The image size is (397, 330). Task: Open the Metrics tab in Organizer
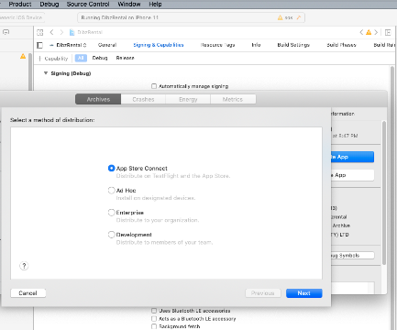point(233,99)
